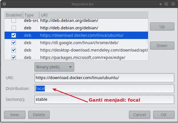Click the Distribution field containing focal
This screenshot has height=123, width=178.
(104, 89)
